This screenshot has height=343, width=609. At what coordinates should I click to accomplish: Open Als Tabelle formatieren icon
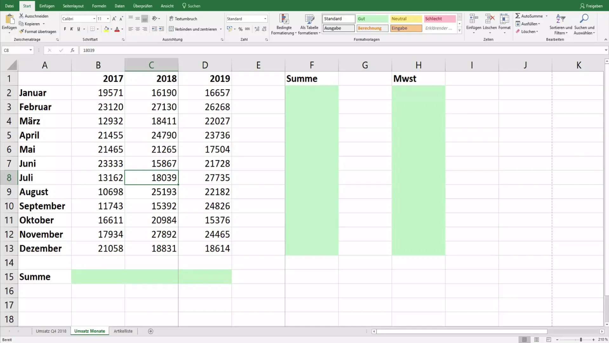click(x=309, y=19)
